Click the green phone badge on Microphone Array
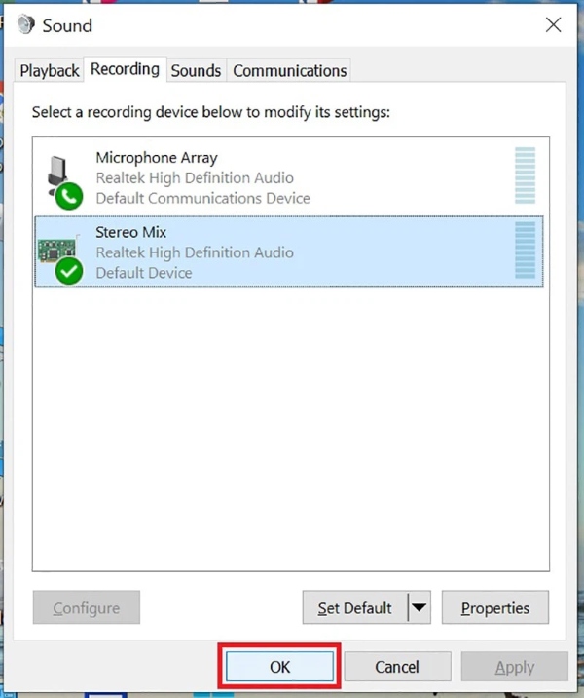The image size is (584, 698). [x=69, y=197]
